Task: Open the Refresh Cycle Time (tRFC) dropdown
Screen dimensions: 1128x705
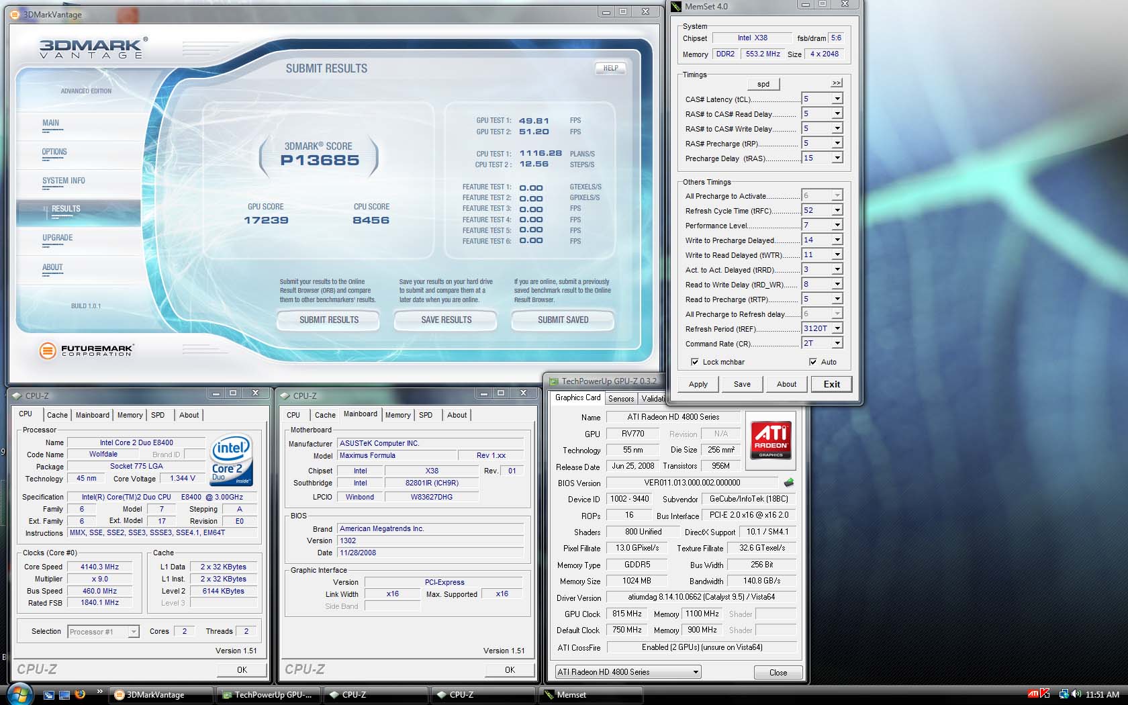Action: coord(837,210)
